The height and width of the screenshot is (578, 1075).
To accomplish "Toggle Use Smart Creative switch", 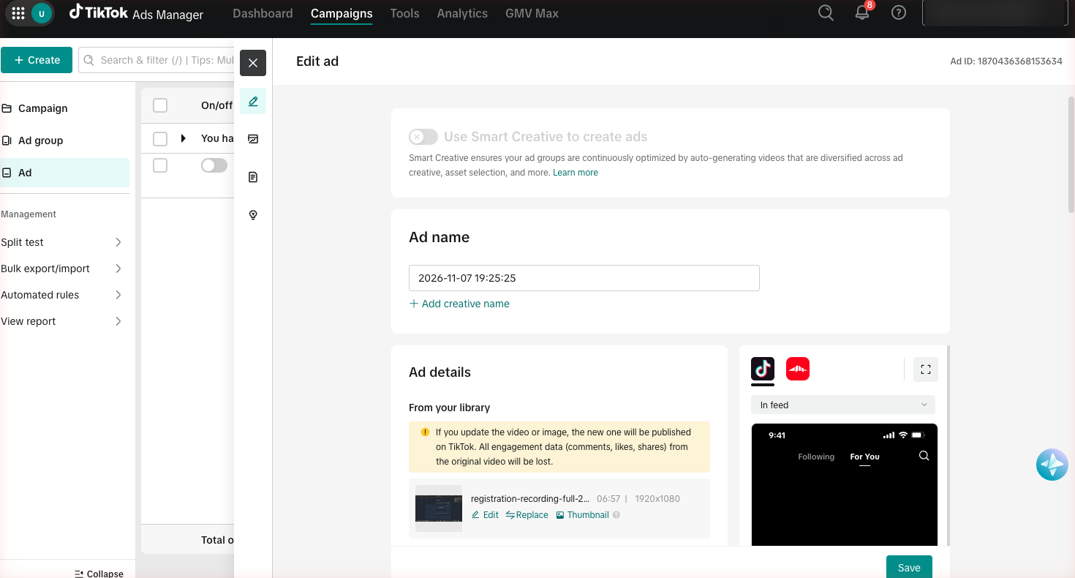I will coord(423,137).
